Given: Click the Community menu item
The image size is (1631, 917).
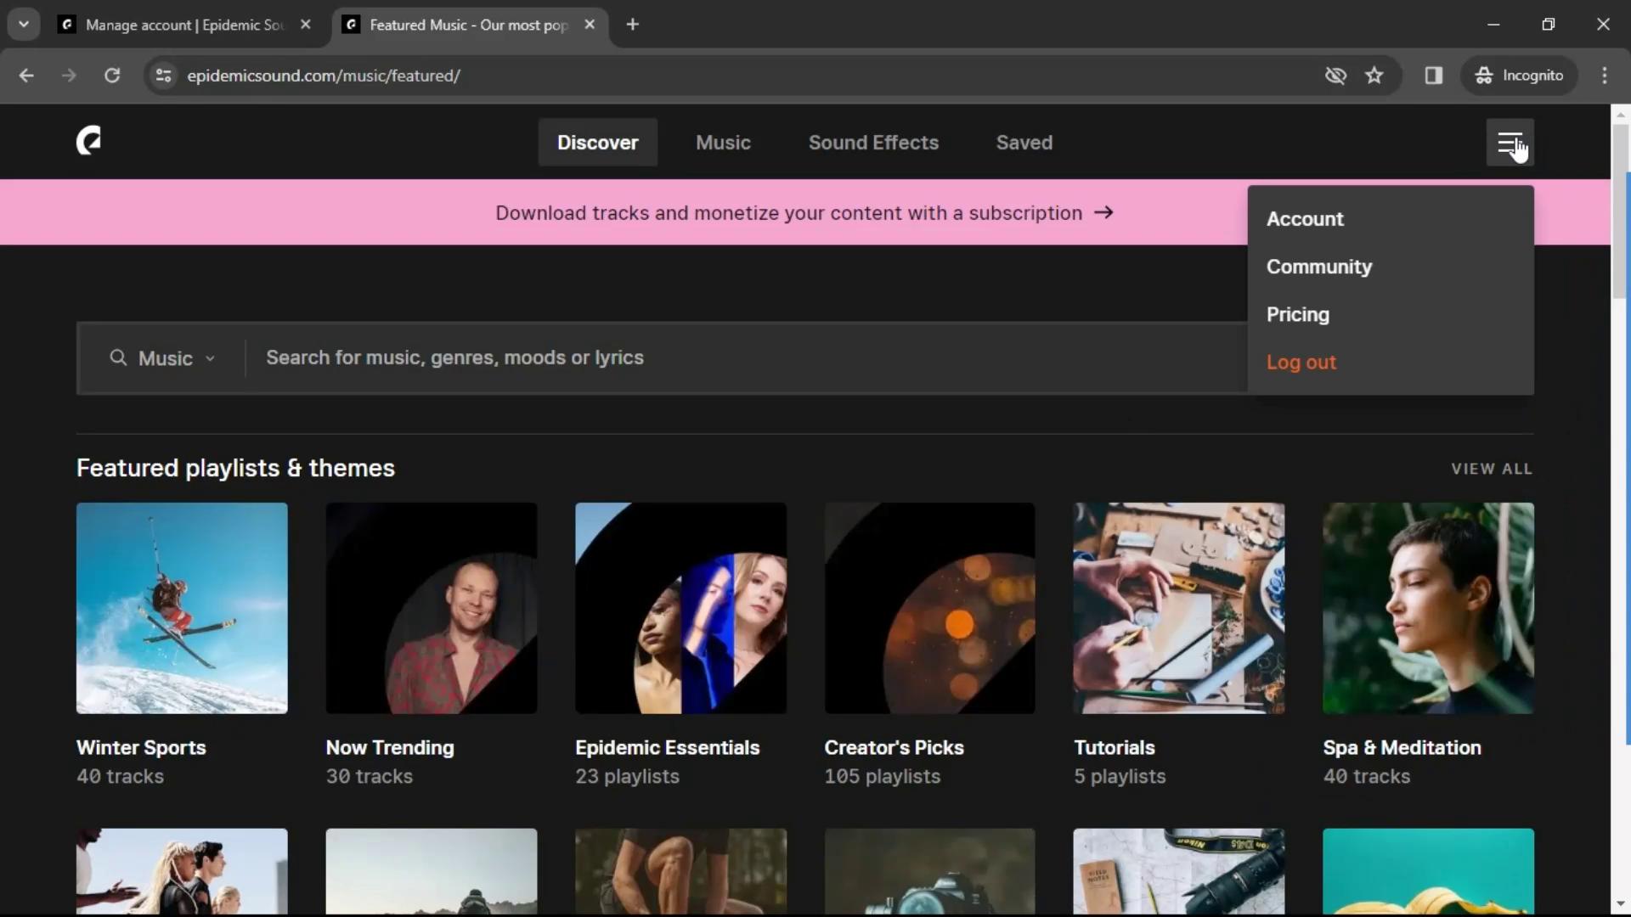Looking at the screenshot, I should [x=1318, y=266].
